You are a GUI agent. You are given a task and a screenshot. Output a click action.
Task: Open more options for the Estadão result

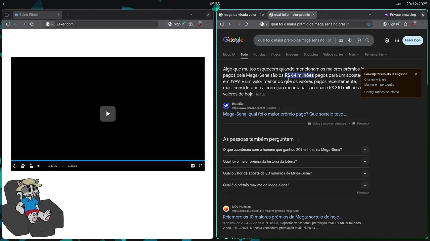[279, 108]
